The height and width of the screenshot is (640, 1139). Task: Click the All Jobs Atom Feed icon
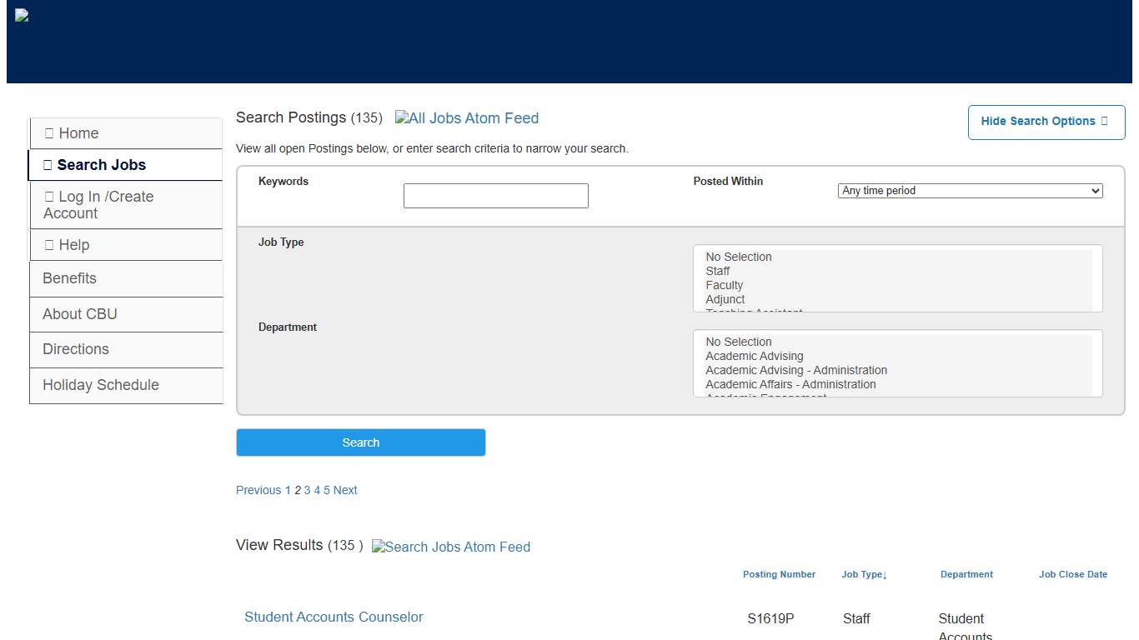coord(467,118)
